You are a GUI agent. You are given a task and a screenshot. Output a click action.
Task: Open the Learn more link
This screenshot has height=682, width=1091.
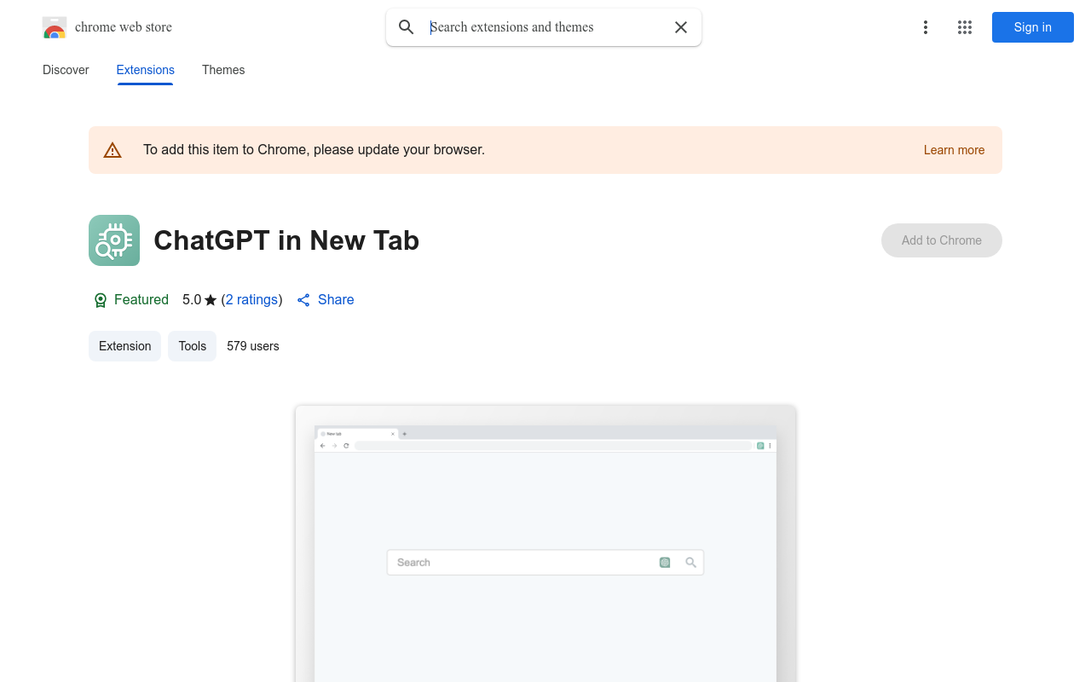point(954,150)
